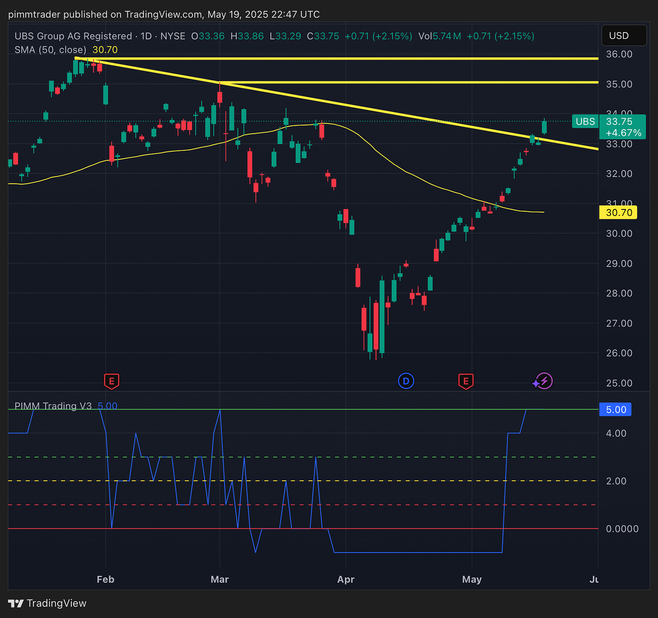Click the UBS Group AG Registered title

[x=73, y=36]
